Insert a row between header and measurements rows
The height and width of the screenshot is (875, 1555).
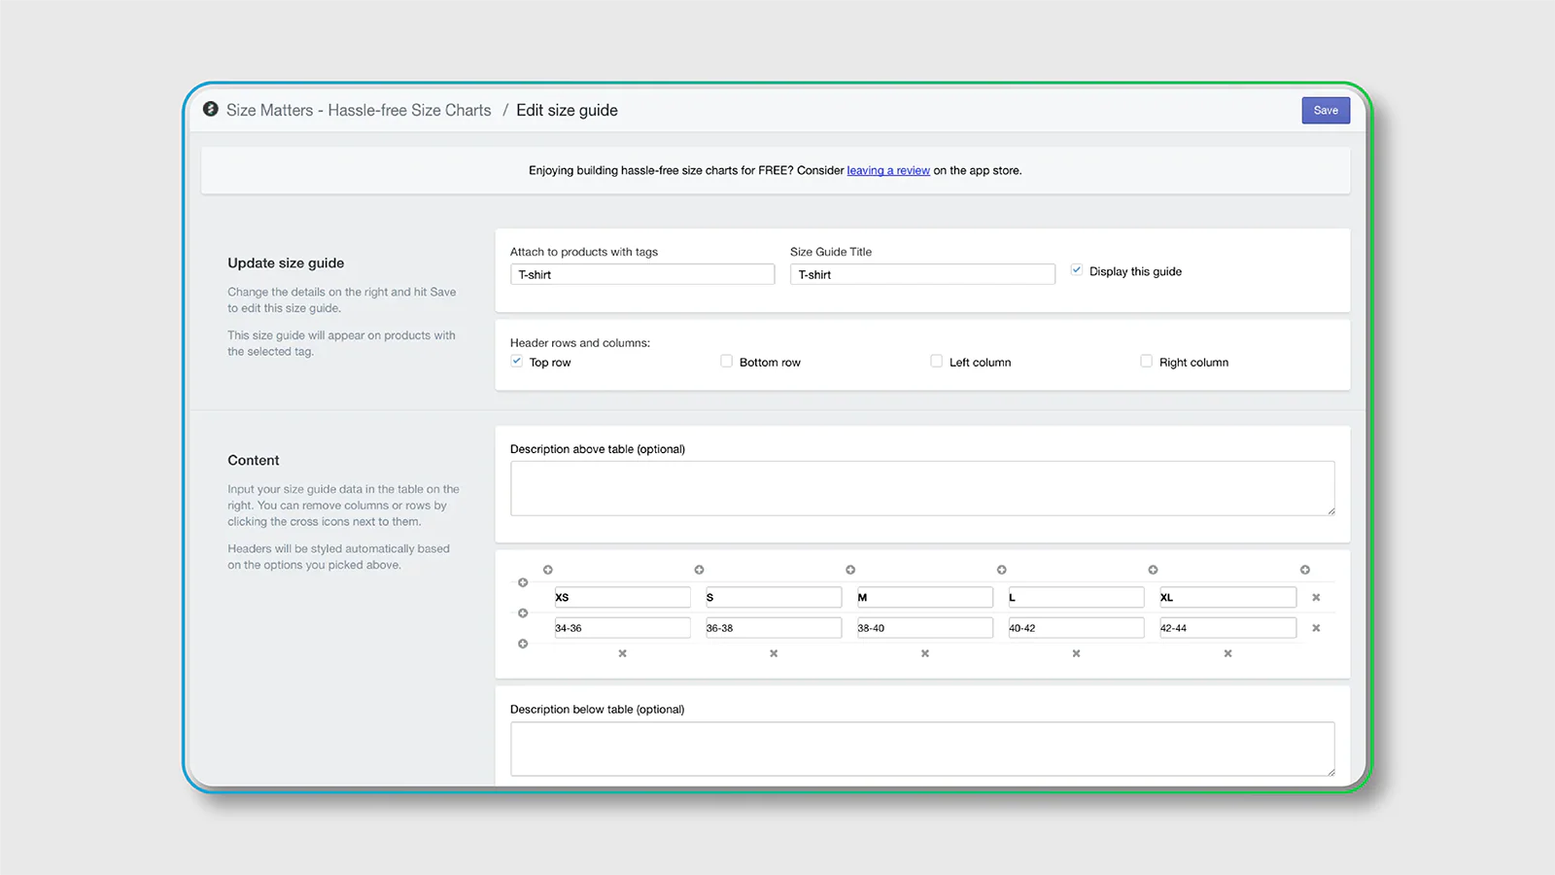[523, 613]
